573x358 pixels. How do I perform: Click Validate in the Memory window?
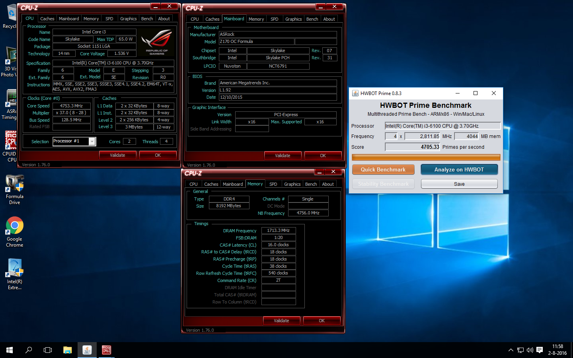[281, 321]
